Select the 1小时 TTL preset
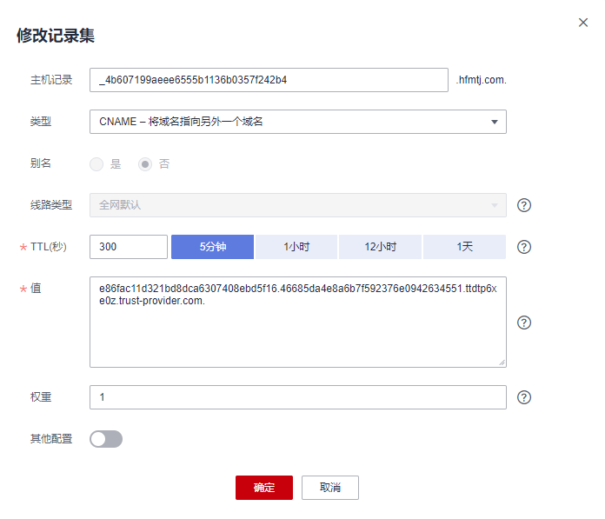605x519 pixels. 296,247
